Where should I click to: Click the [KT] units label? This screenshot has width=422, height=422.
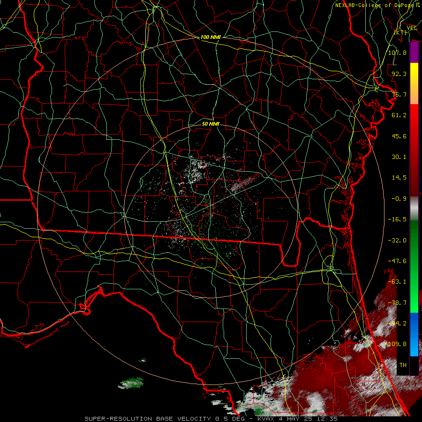[x=400, y=32]
